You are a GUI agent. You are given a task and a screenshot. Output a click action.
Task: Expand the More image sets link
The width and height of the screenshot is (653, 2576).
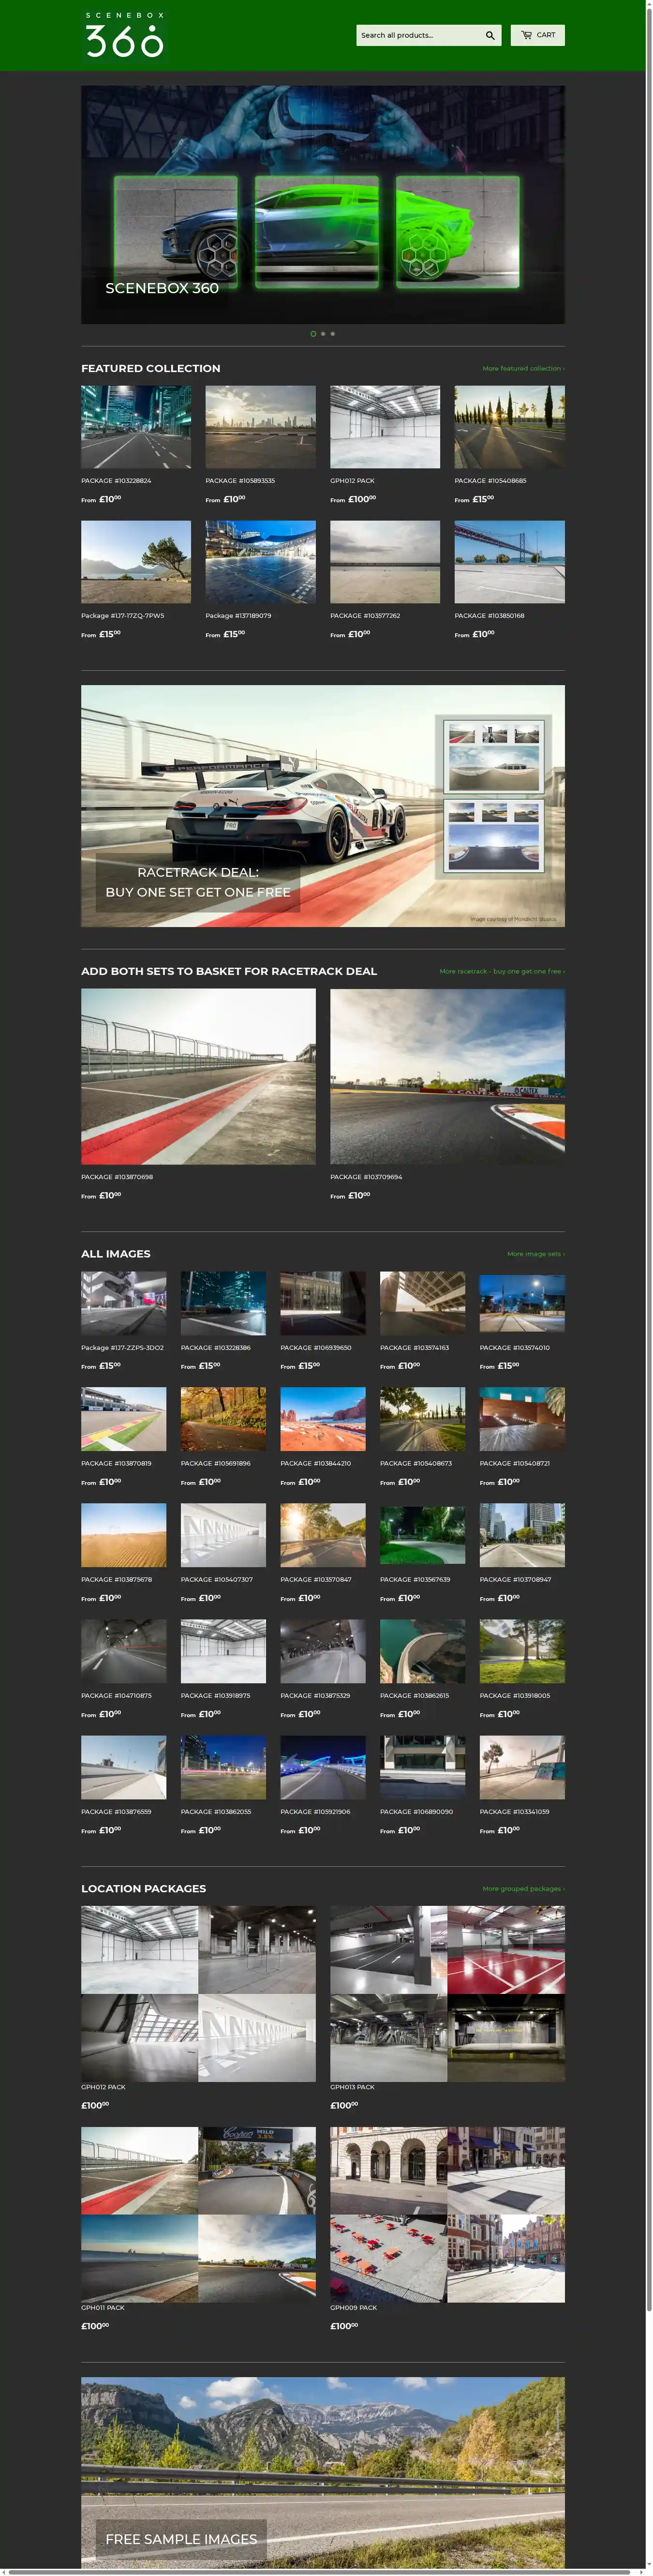pyautogui.click(x=535, y=1254)
